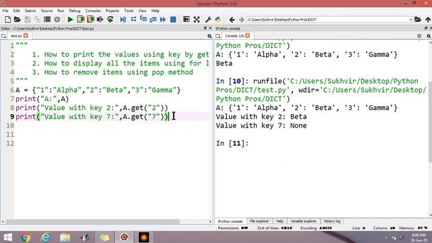Open the Consoles menu
The image size is (432, 243).
(x=93, y=11)
